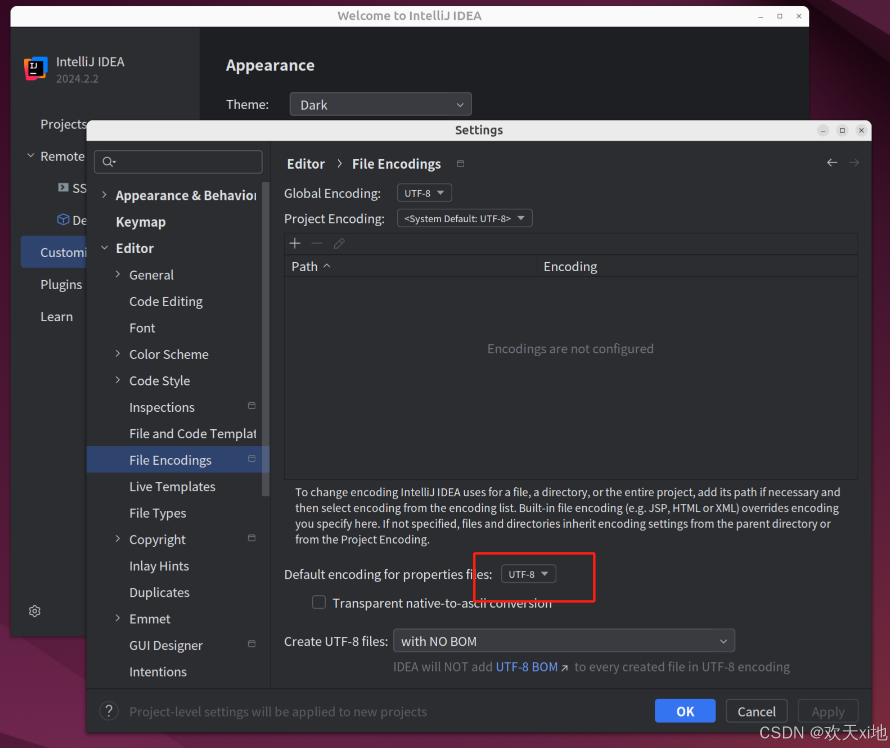Expand Appearance & Behavior section

point(104,195)
